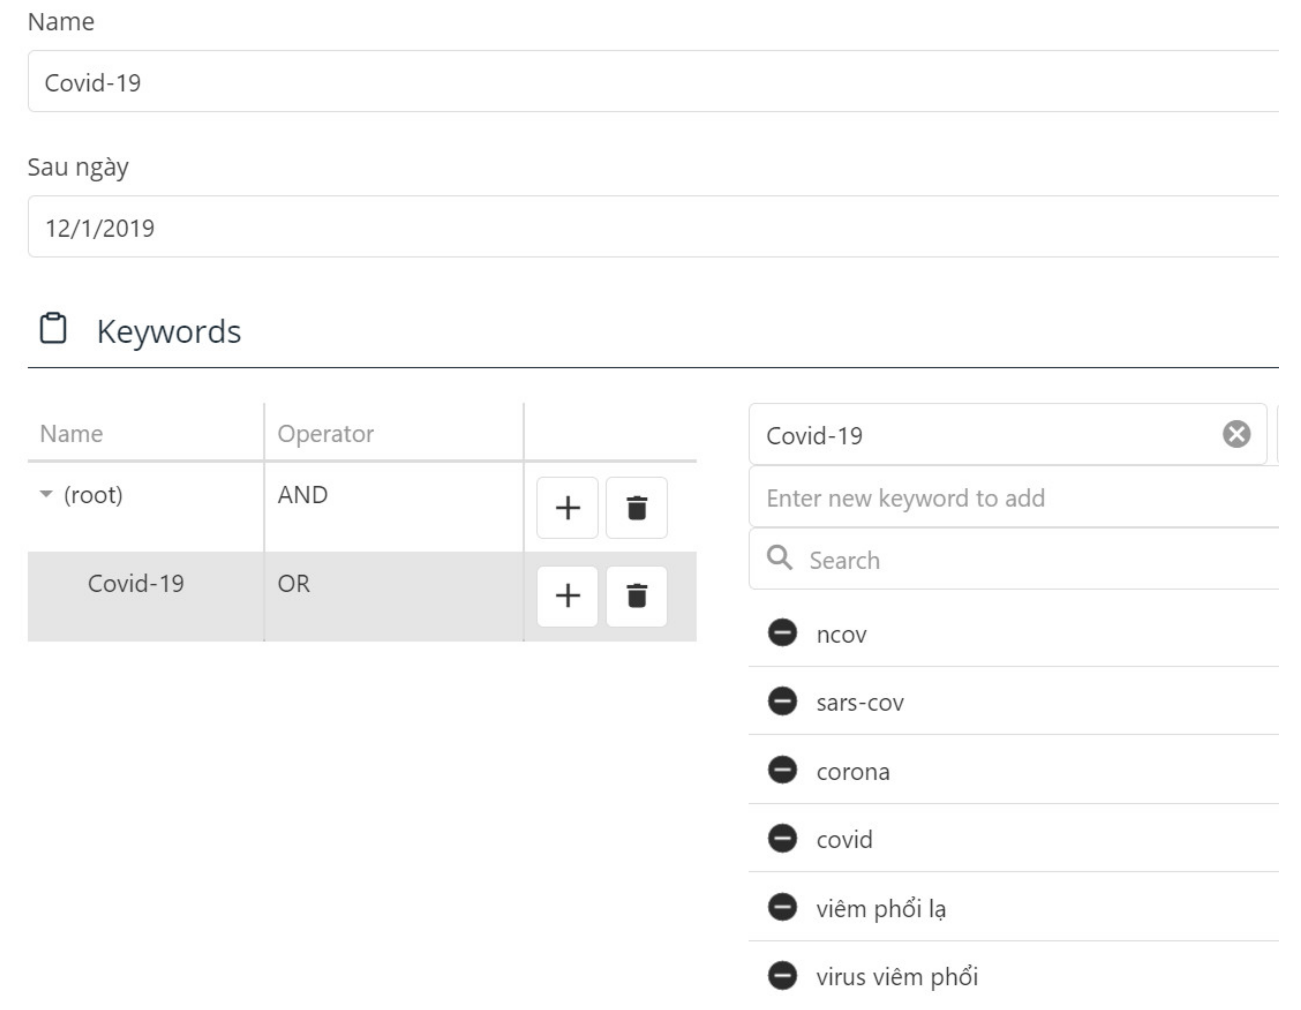This screenshot has width=1301, height=1010.
Task: Remove the virus viêm phổi keyword
Action: (782, 975)
